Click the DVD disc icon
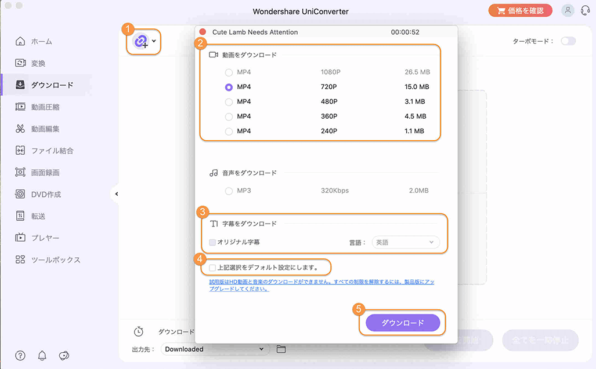 [x=20, y=194]
